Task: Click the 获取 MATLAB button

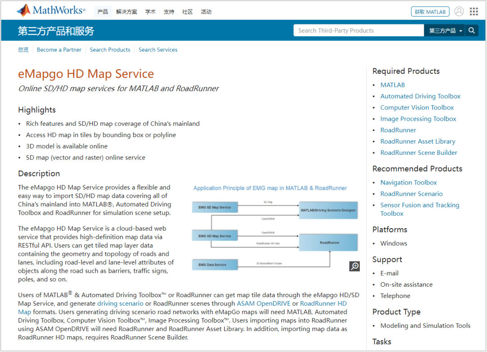Action: pos(430,11)
